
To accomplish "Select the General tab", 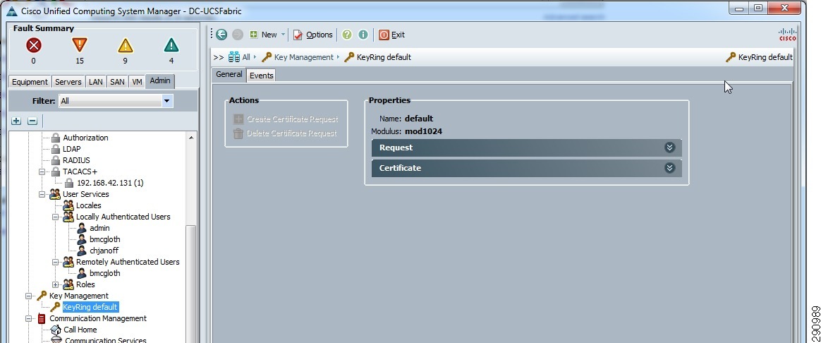I will tap(229, 74).
